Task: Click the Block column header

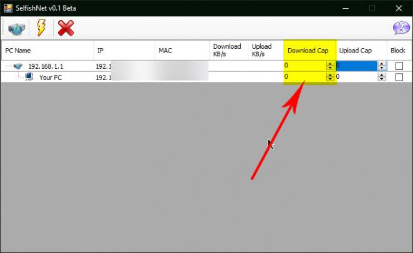Action: pyautogui.click(x=399, y=51)
